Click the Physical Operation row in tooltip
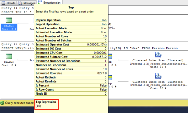The width and height of the screenshot is (188, 113). click(71, 20)
